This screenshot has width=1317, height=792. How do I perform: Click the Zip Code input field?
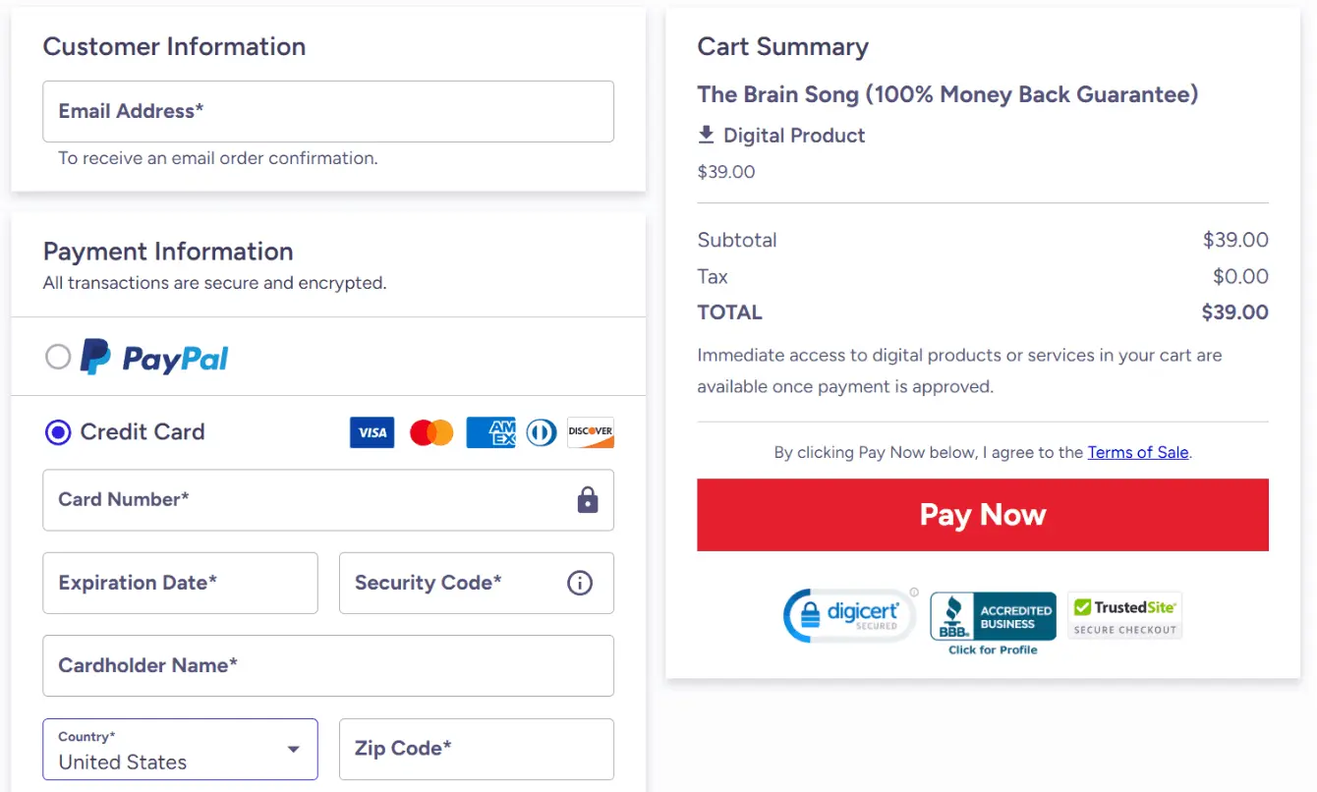pos(476,749)
